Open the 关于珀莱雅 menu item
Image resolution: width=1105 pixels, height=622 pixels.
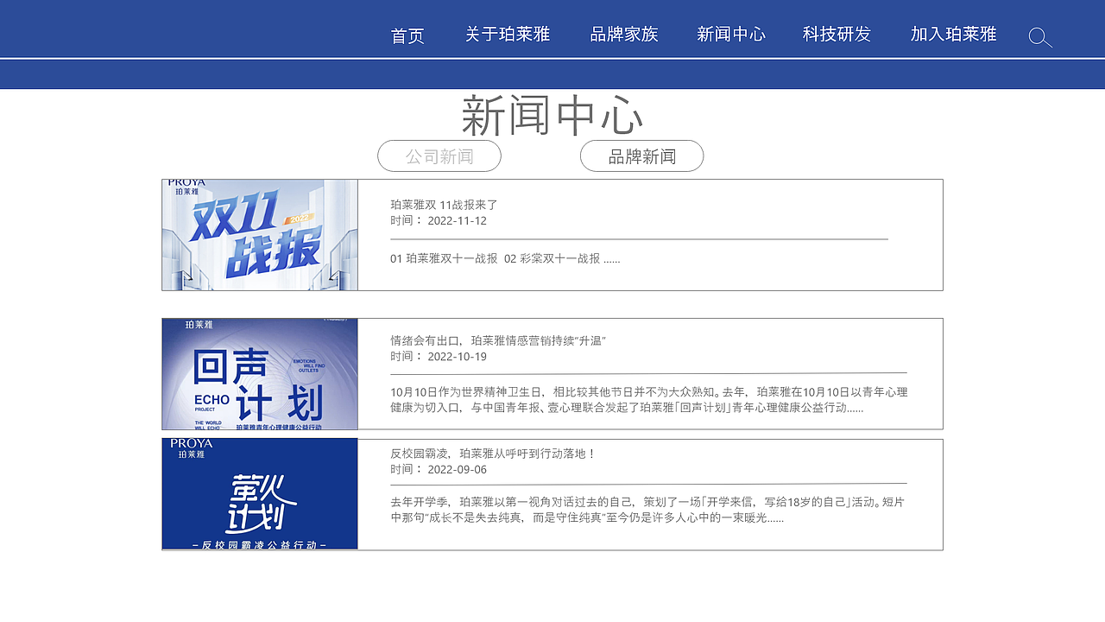pos(508,35)
